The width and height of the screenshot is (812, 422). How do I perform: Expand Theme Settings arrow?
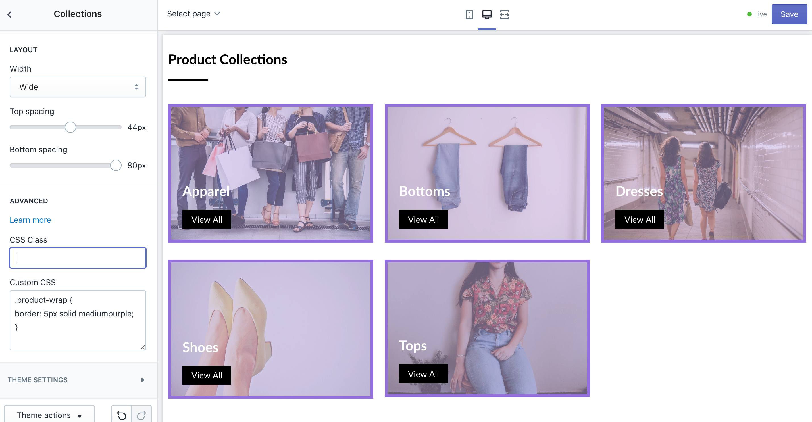click(142, 380)
